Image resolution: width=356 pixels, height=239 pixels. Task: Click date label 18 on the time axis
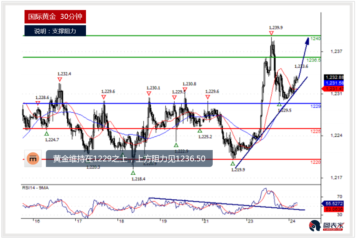click(122, 221)
